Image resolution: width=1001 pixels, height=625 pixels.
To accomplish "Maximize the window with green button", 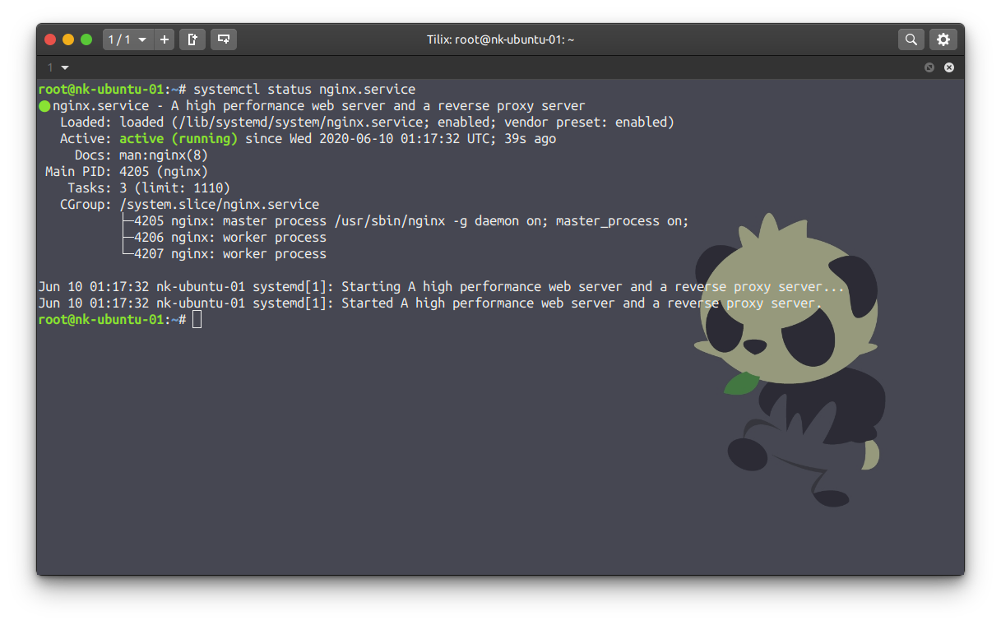I will point(86,39).
